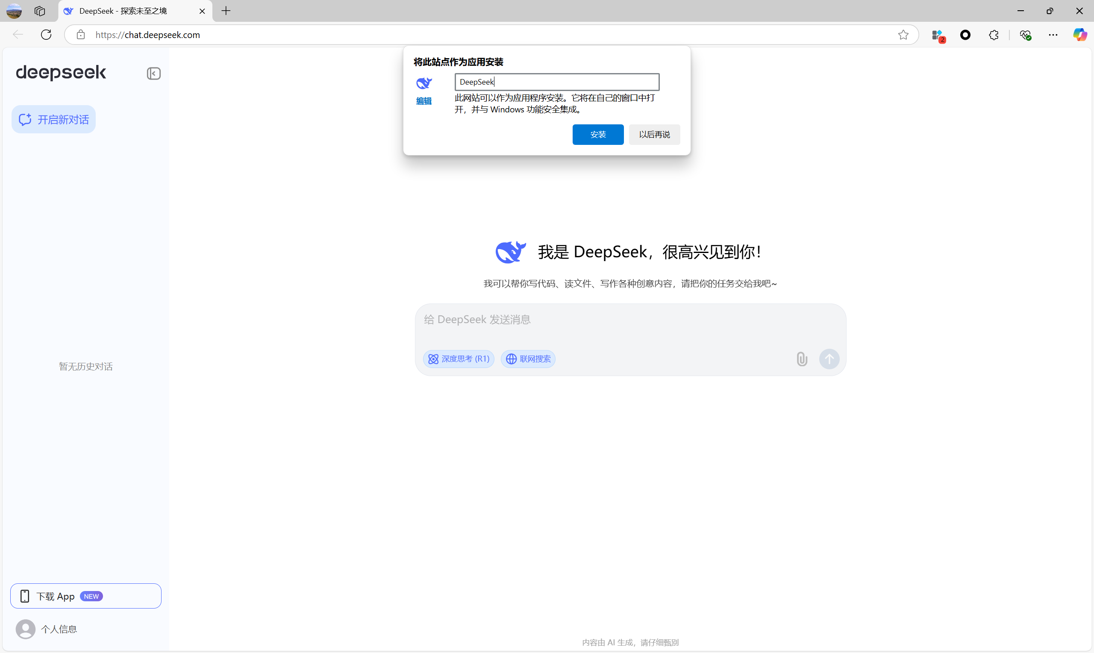This screenshot has width=1094, height=653.
Task: Send message with the up-arrow button
Action: tap(829, 359)
